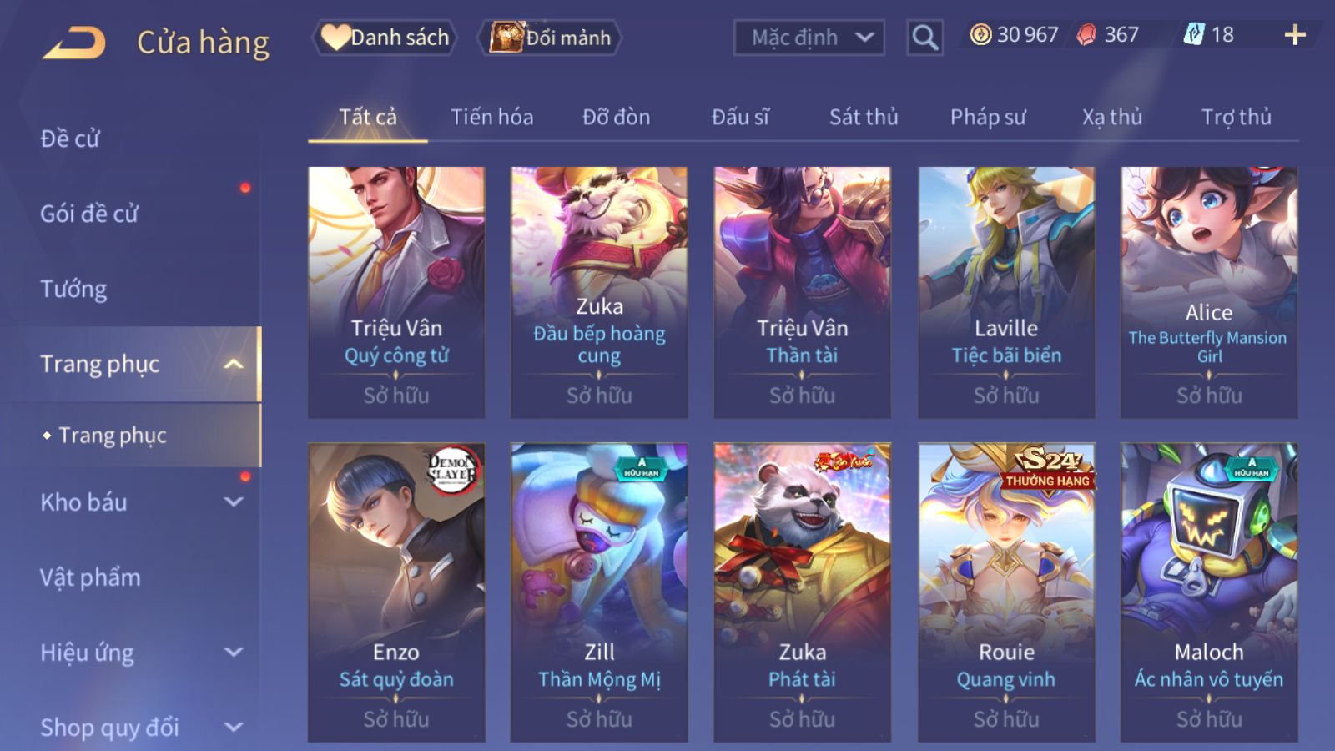Select Enzo Sát quỷ đoàn skin card
This screenshot has width=1335, height=751.
pyautogui.click(x=396, y=592)
